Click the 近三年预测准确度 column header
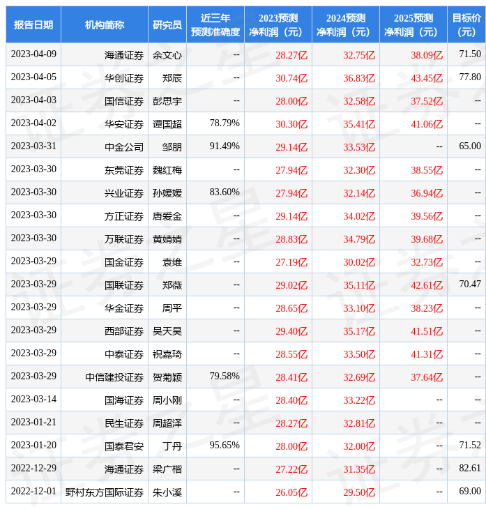 [x=215, y=25]
